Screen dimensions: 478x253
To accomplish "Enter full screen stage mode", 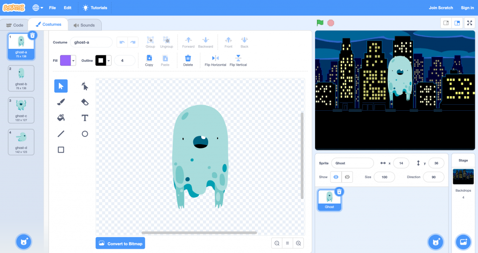I will coord(470,23).
